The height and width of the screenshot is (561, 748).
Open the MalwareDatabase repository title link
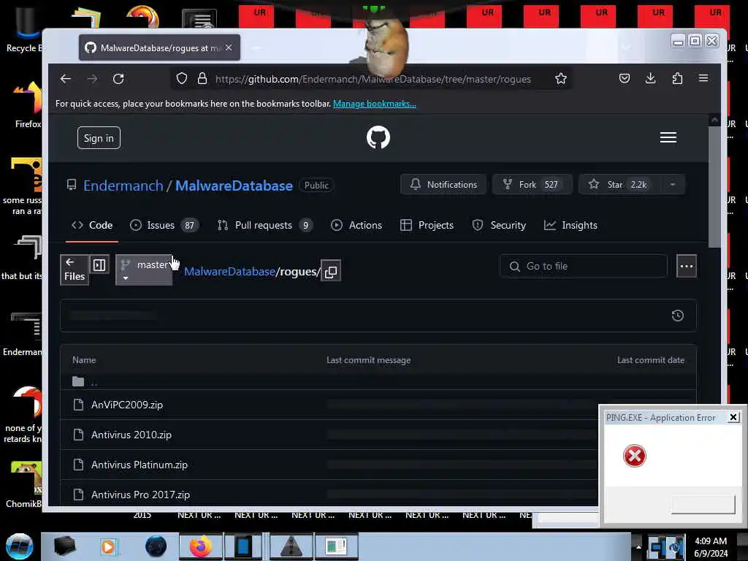(234, 186)
